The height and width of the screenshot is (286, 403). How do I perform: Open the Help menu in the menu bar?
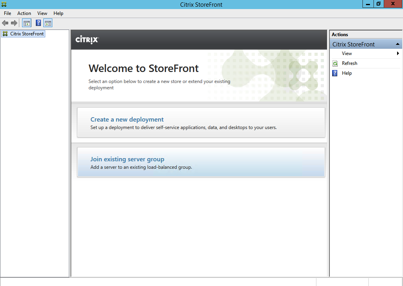pos(58,13)
